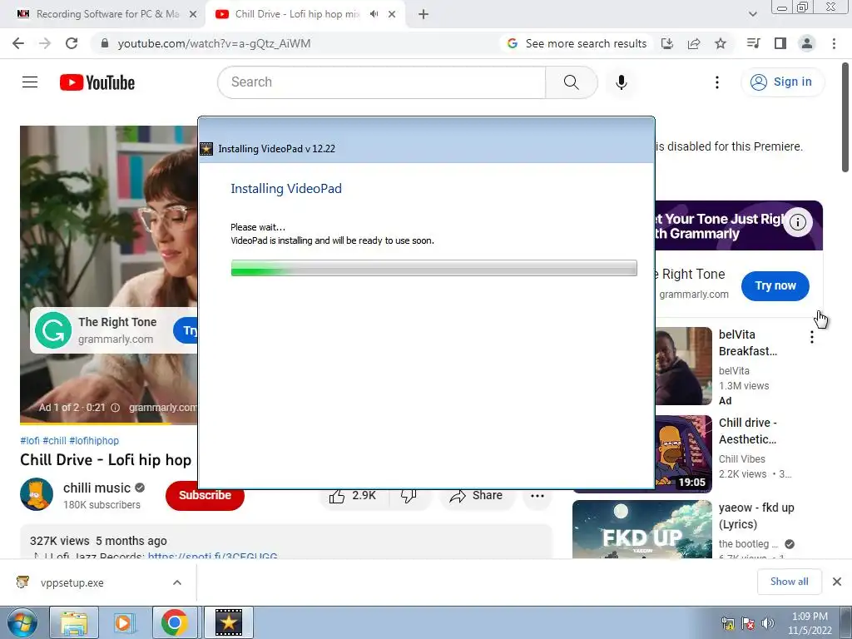
Task: Switch to Chrome in taskbar
Action: point(175,622)
